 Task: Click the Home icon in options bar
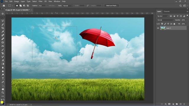[4, 6]
